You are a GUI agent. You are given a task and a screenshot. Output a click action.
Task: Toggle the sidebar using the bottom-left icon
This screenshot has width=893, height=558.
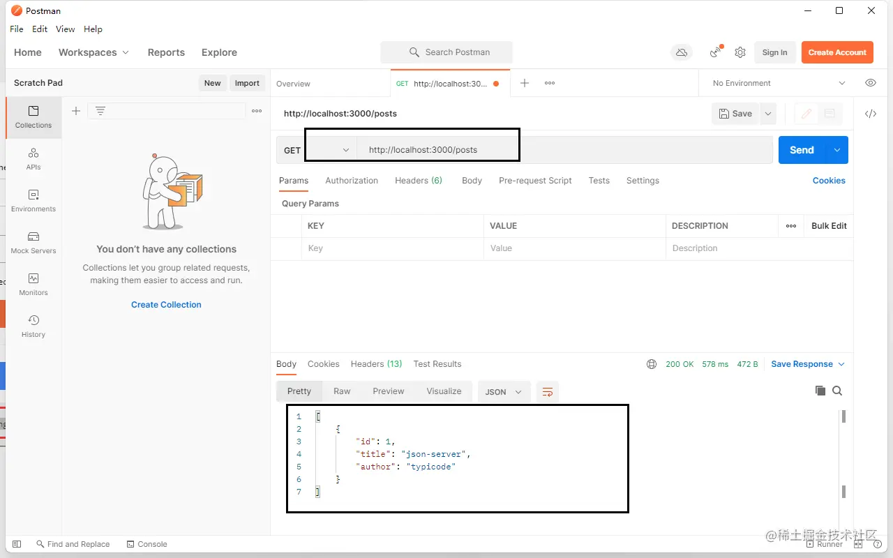pos(17,544)
